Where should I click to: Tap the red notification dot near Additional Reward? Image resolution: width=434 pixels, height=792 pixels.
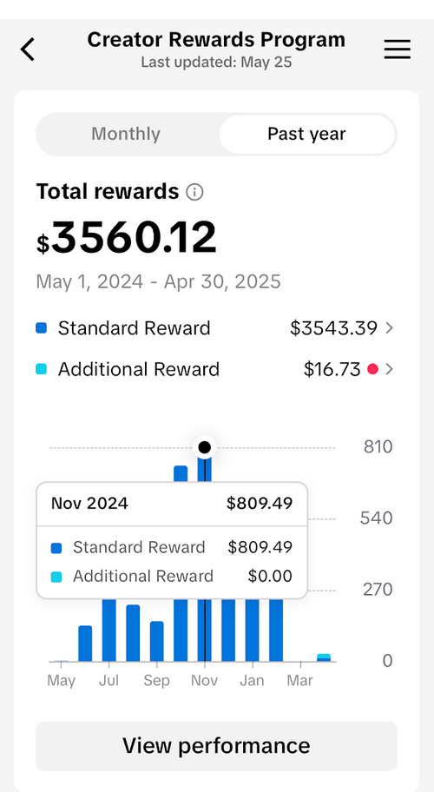click(x=373, y=370)
